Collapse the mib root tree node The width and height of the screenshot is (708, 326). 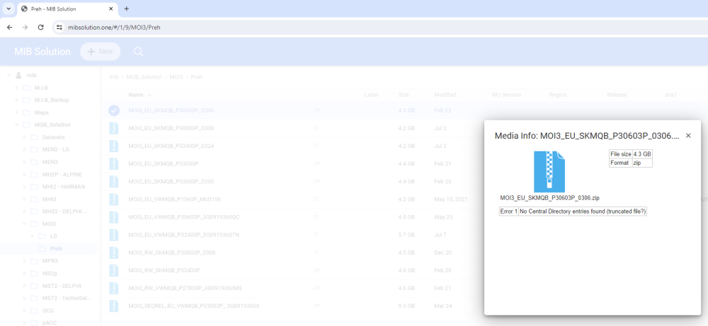coord(9,75)
